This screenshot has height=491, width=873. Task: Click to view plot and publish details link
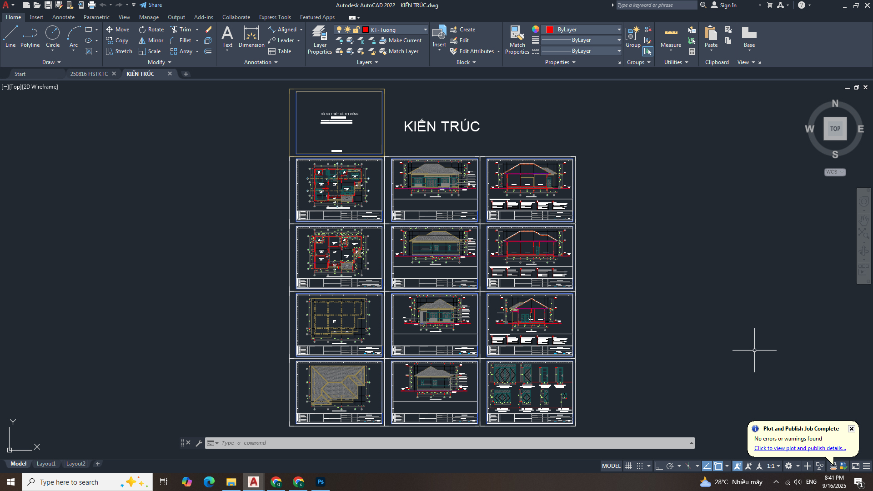coord(800,448)
